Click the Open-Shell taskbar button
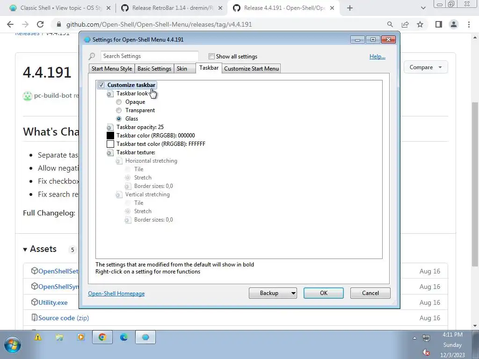The height and width of the screenshot is (359, 479). click(145, 337)
